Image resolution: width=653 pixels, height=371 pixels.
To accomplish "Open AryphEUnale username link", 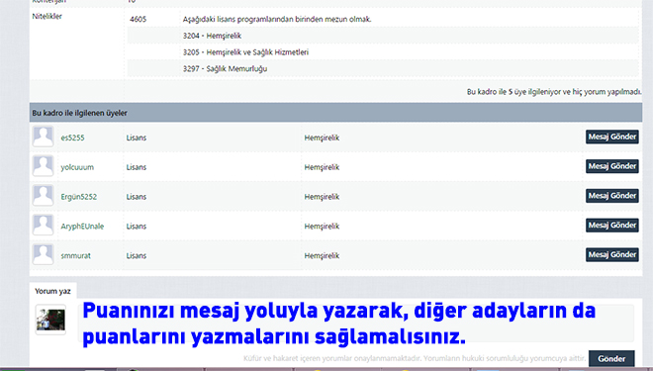I will point(82,227).
